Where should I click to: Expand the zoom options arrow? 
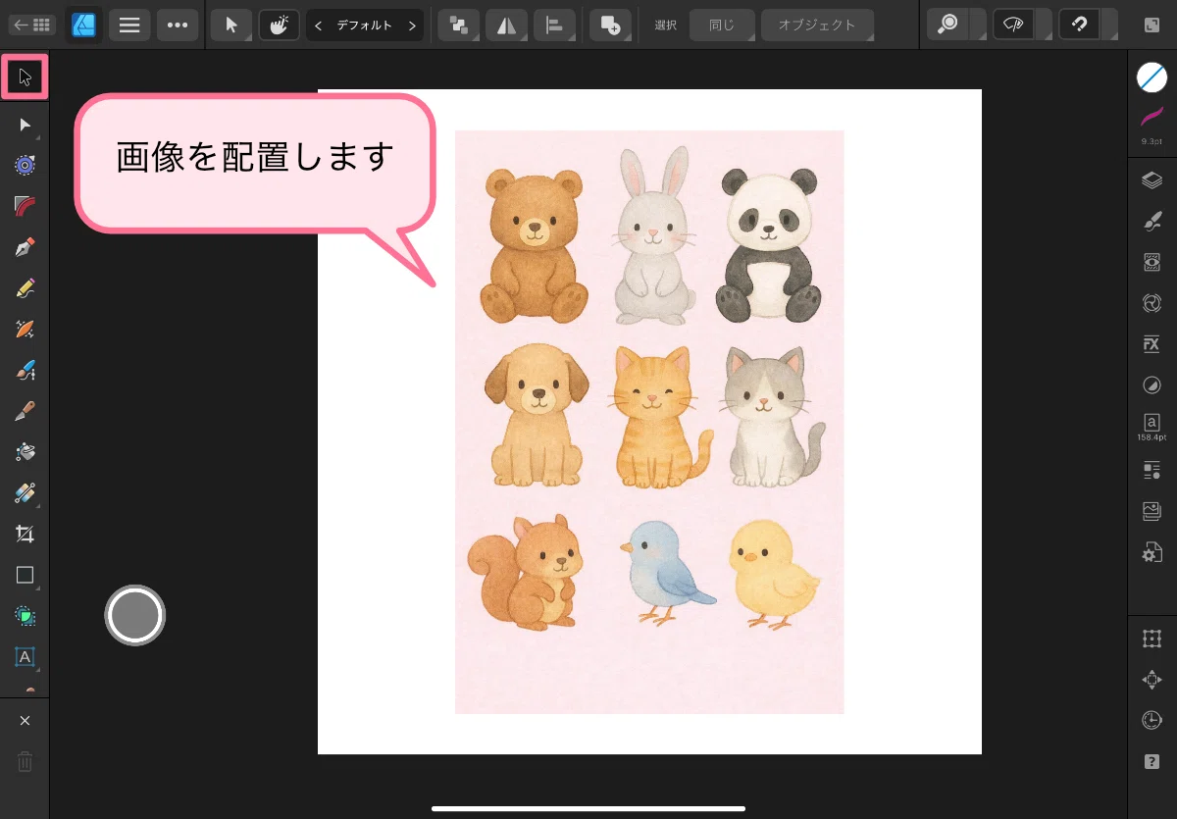[x=977, y=26]
